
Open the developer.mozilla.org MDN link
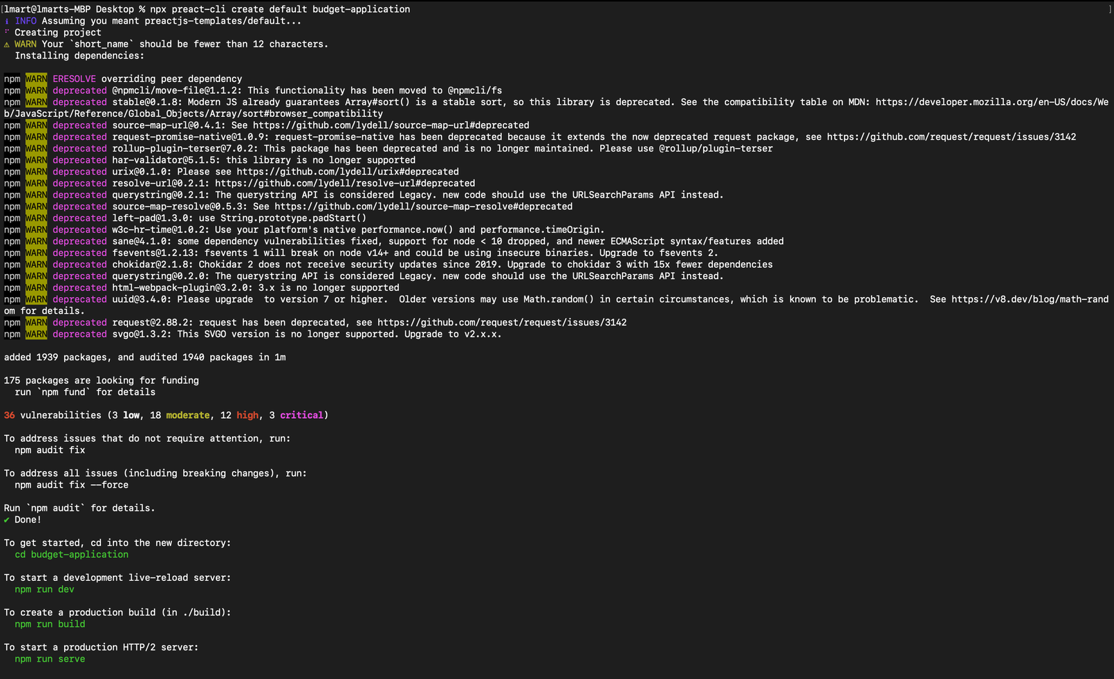tap(992, 102)
